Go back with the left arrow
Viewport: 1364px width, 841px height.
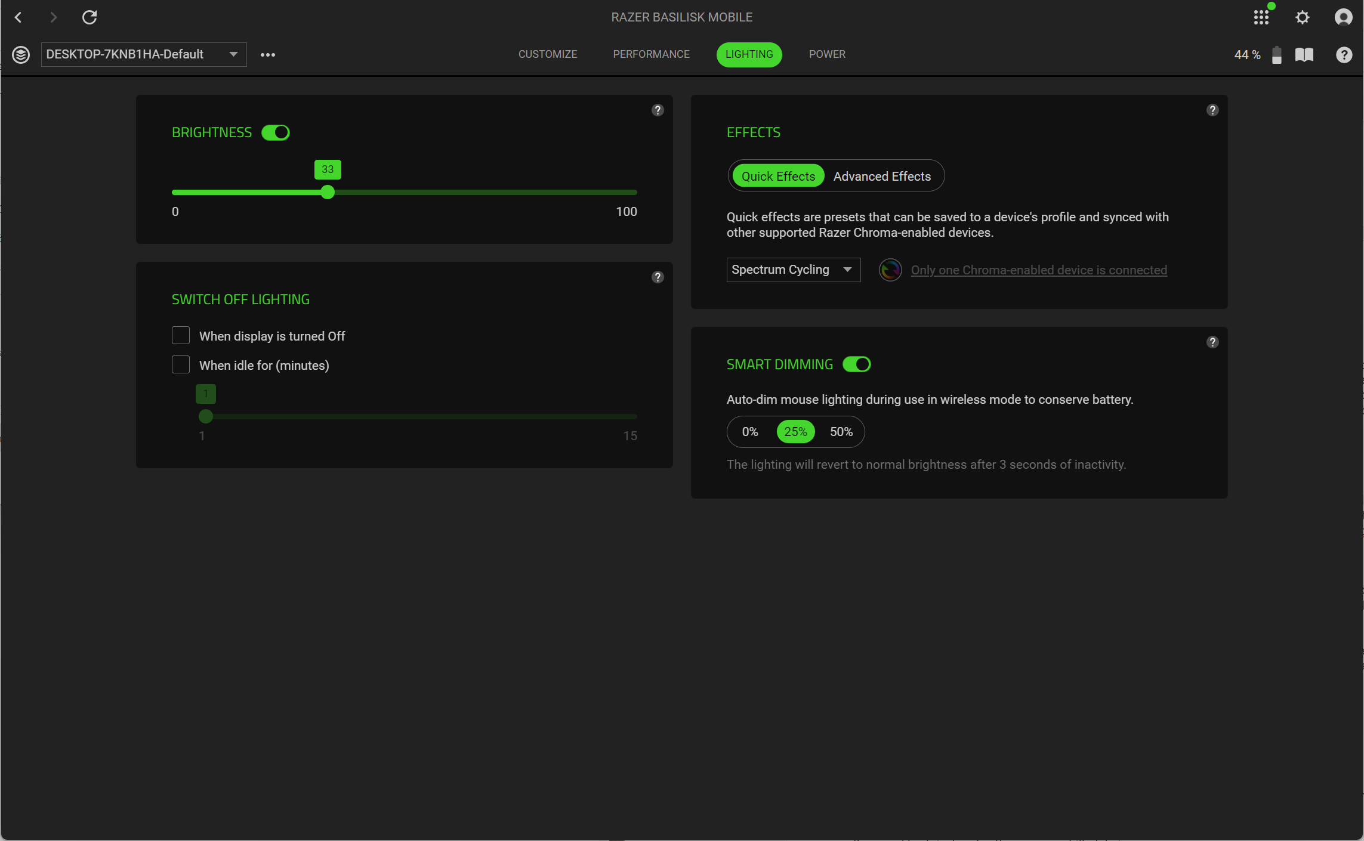click(x=18, y=17)
